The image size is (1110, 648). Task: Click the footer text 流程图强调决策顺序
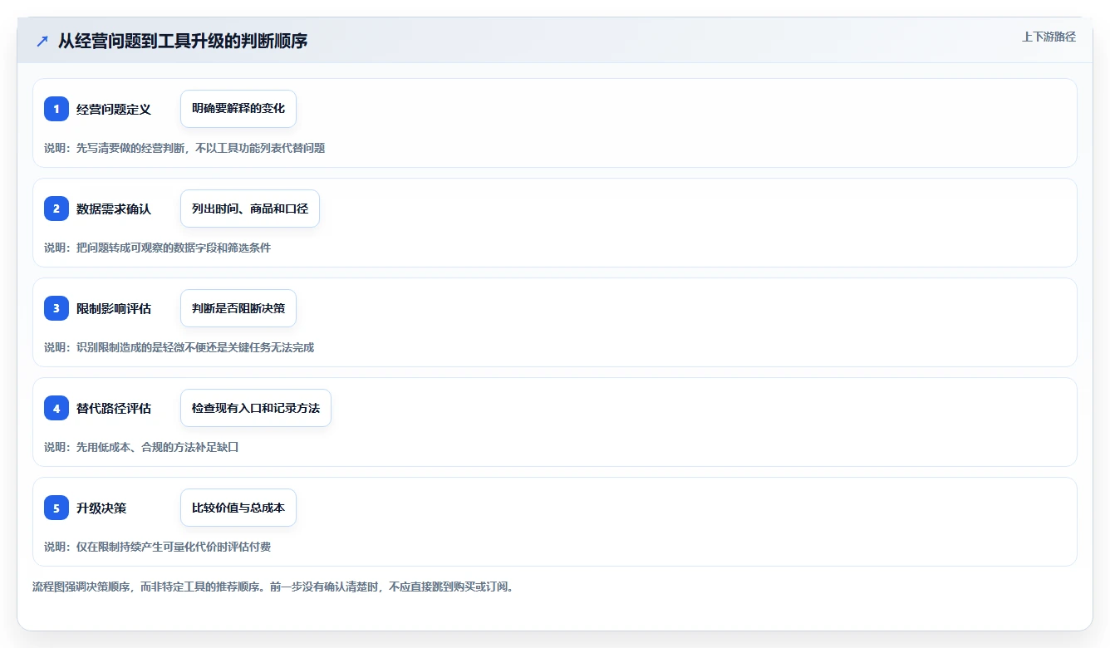pyautogui.click(x=81, y=587)
